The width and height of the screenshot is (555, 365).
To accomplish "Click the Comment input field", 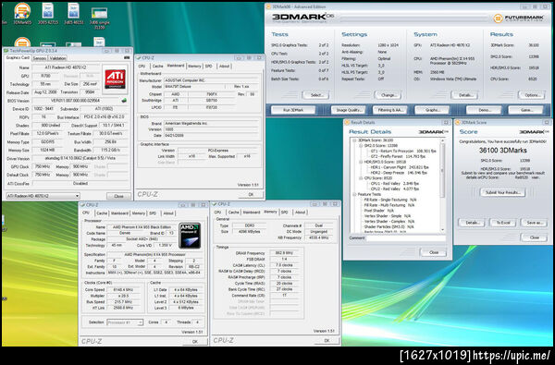I will click(x=406, y=238).
